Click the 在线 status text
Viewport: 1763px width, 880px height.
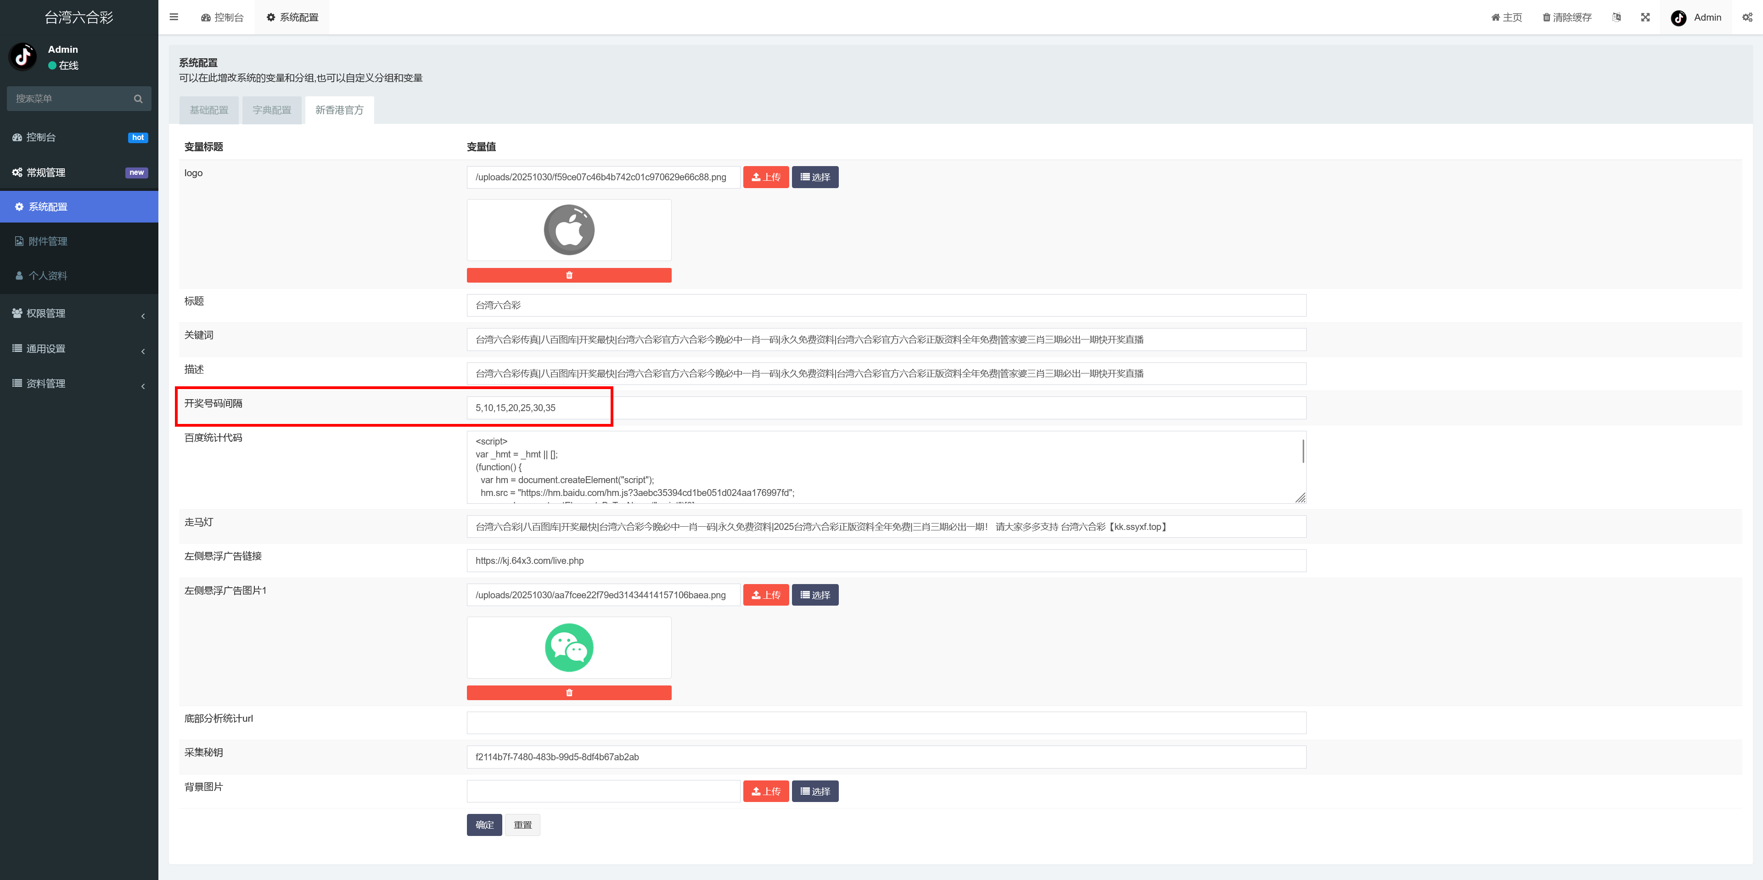pyautogui.click(x=68, y=66)
